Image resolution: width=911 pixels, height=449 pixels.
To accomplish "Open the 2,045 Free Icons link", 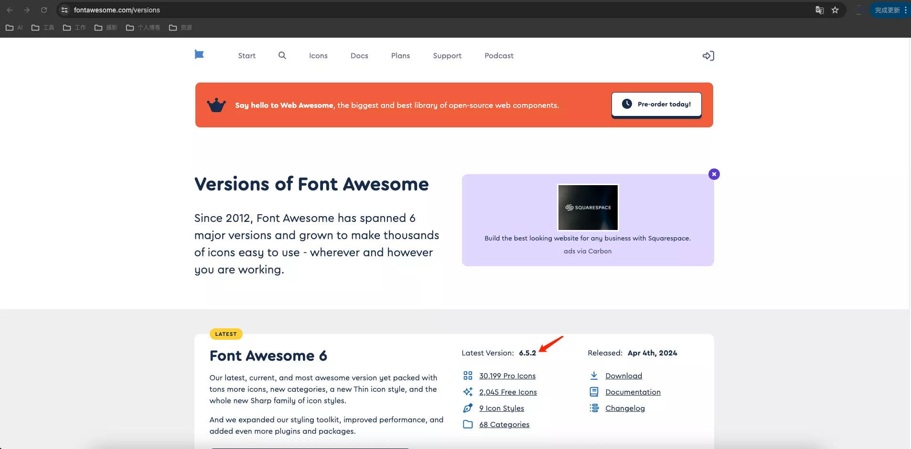I will click(508, 392).
